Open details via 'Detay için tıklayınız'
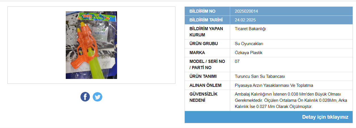Viewport: 356px width, 128px height. pos(325,117)
